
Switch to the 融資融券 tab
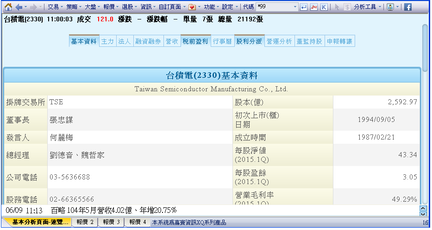148,41
